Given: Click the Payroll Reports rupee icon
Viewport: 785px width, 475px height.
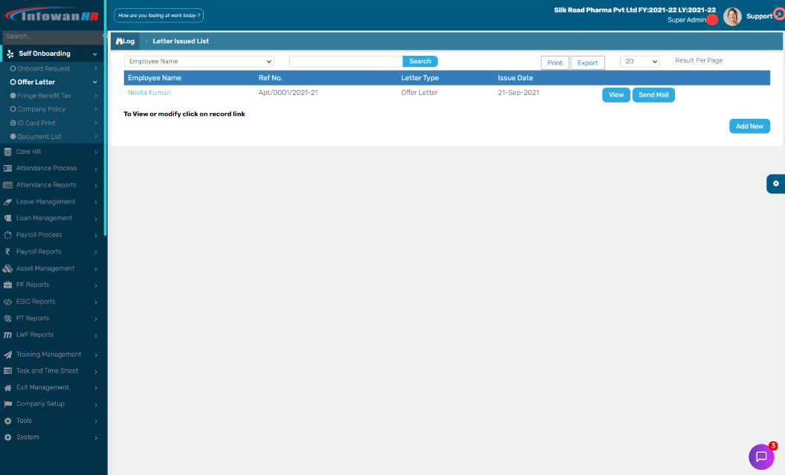Looking at the screenshot, I should point(8,251).
